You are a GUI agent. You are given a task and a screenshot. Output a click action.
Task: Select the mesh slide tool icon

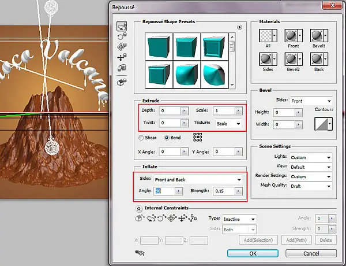coord(122,57)
